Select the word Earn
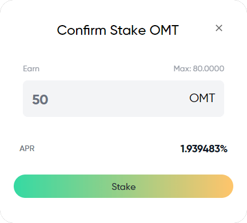This screenshot has height=223, width=247. [x=31, y=68]
